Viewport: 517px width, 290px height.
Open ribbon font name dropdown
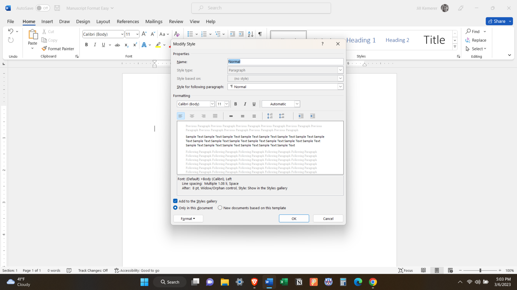coord(122,34)
